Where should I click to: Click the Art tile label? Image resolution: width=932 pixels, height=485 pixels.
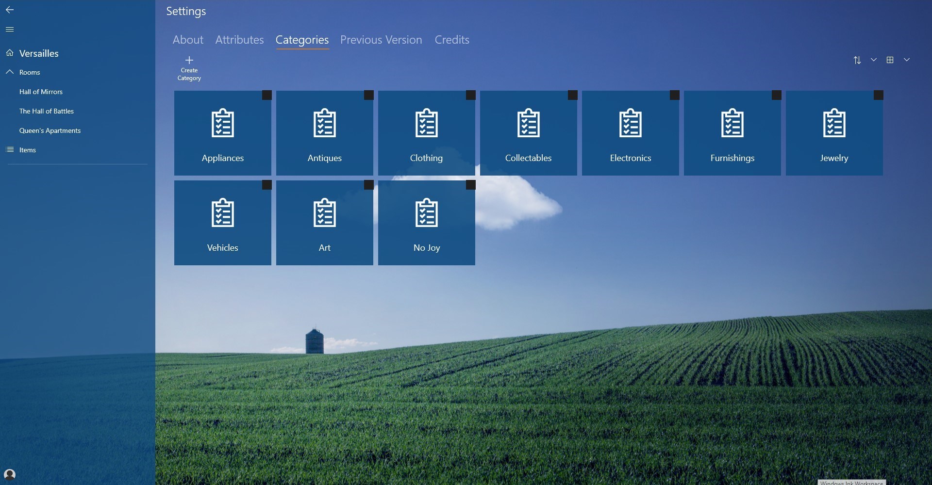click(325, 248)
